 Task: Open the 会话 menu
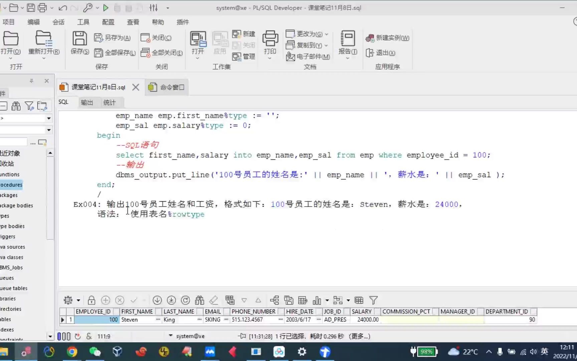coord(58,22)
